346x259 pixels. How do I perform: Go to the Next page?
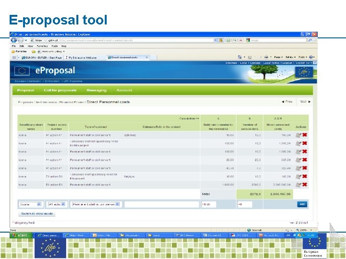[x=305, y=102]
